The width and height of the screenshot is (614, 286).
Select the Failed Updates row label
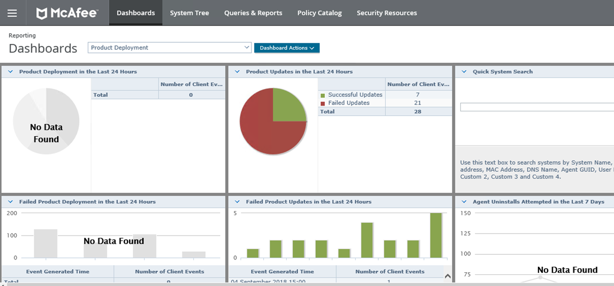click(x=349, y=103)
